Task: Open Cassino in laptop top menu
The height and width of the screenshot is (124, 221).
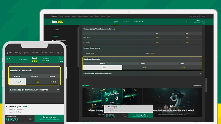Action: pyautogui.click(x=74, y=16)
